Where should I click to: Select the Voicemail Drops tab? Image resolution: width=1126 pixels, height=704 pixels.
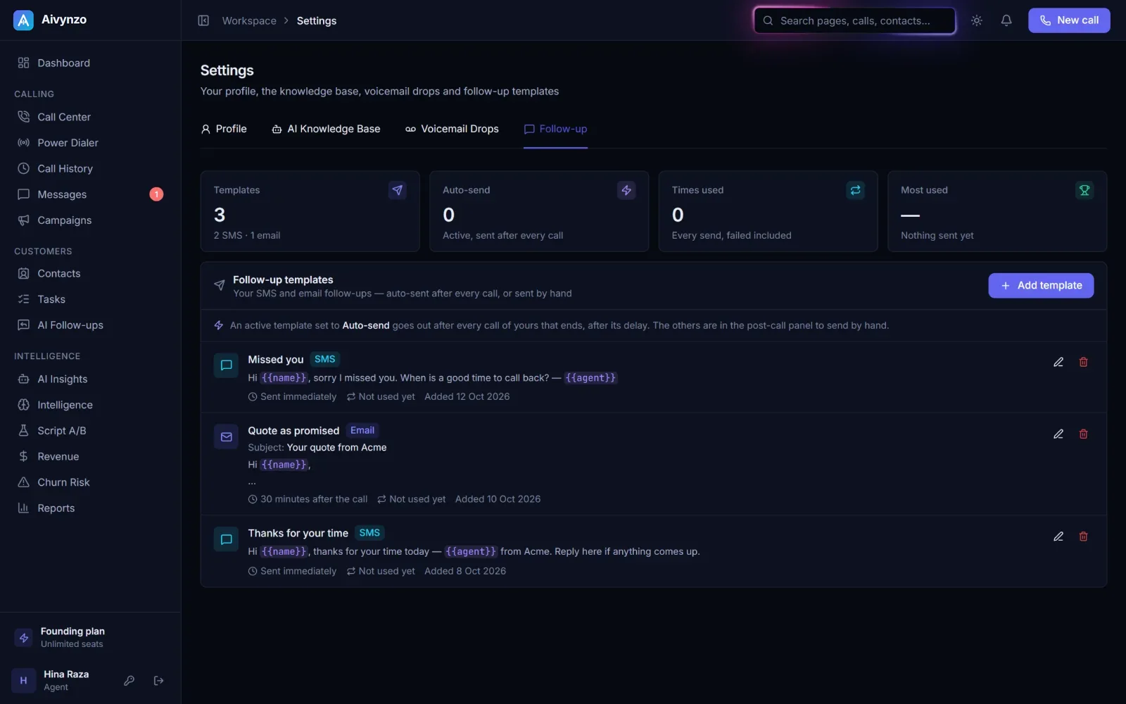pyautogui.click(x=452, y=129)
